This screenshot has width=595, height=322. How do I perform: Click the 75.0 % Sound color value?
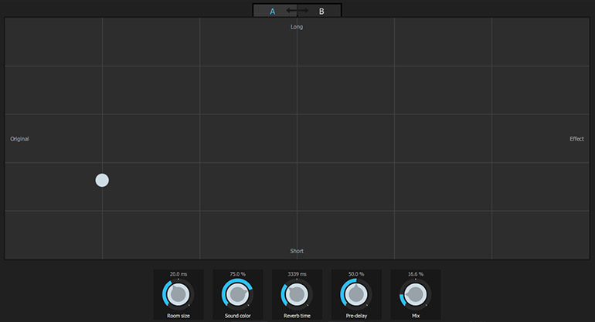pos(237,274)
